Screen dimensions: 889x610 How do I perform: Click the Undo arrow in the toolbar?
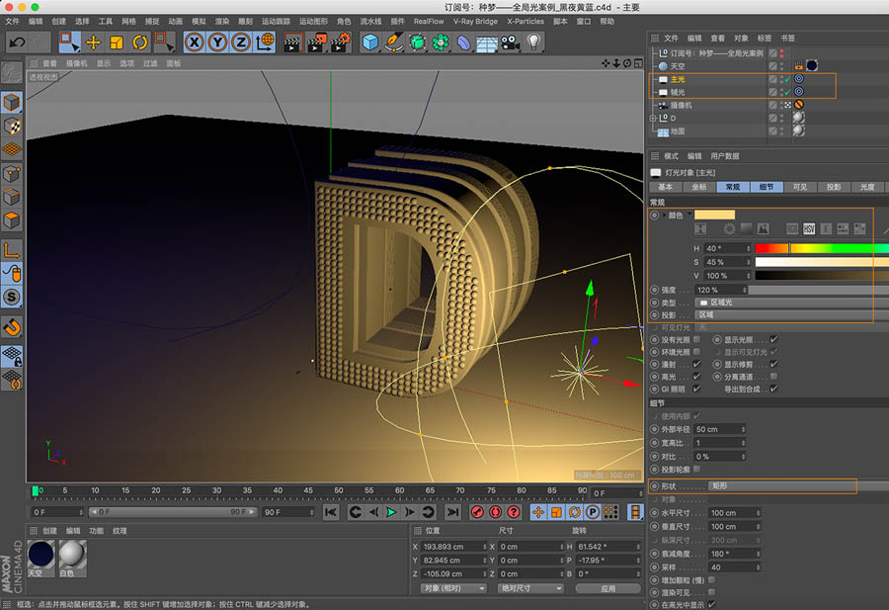coord(18,42)
